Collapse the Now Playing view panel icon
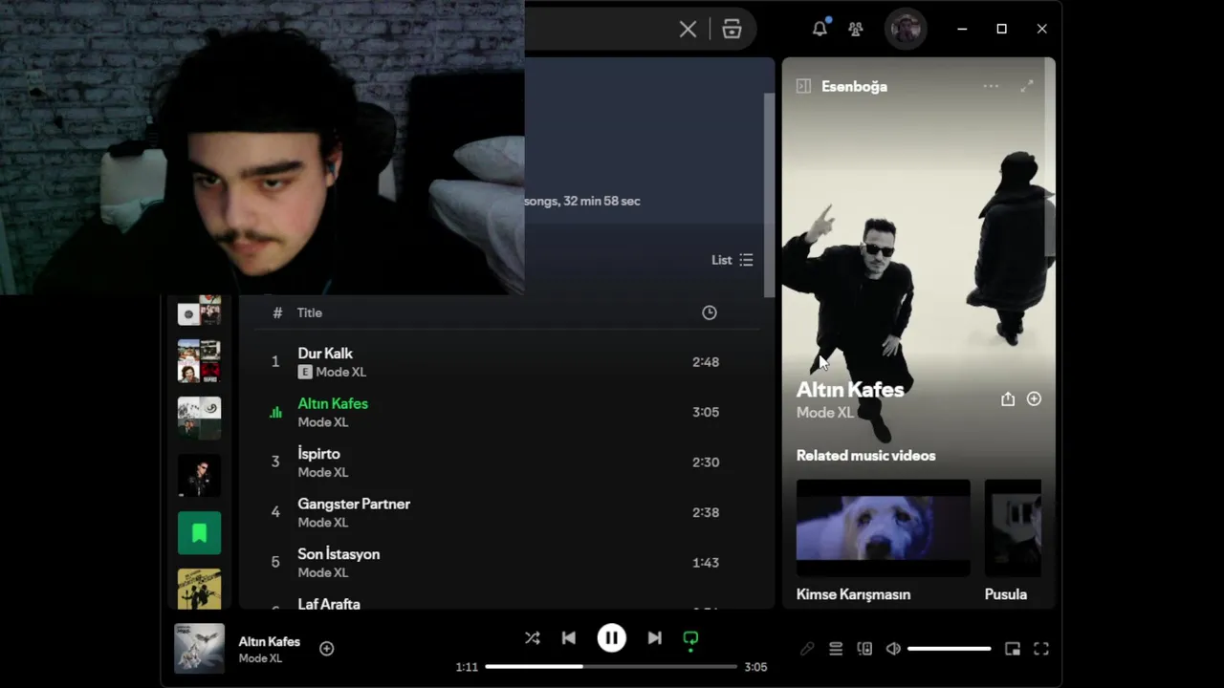 [x=803, y=86]
